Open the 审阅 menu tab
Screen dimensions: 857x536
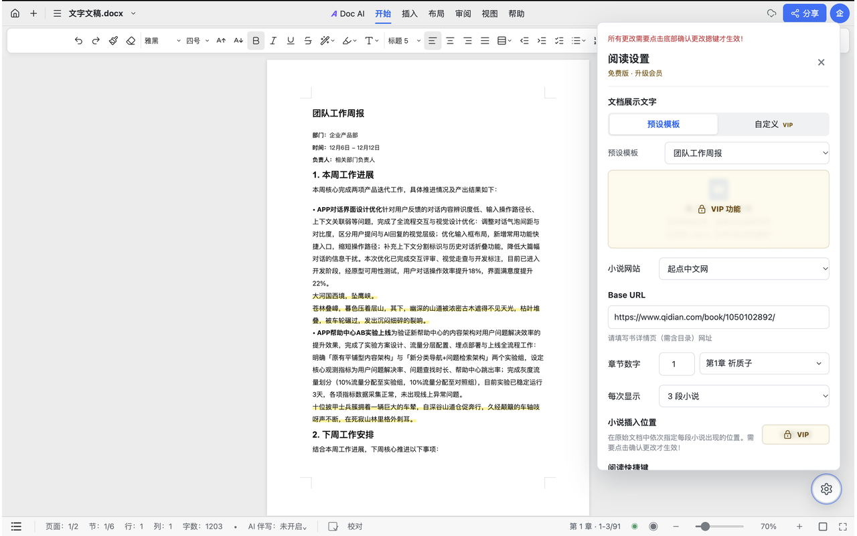(x=463, y=13)
